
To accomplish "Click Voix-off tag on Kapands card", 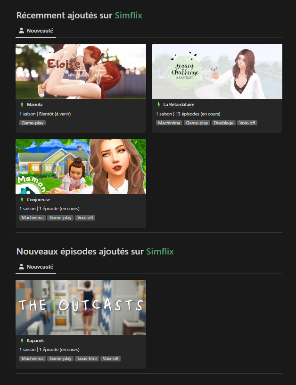I will [111, 359].
